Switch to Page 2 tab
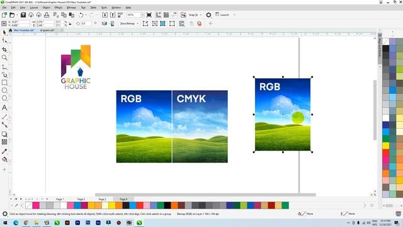The width and height of the screenshot is (403, 227). coord(81,199)
